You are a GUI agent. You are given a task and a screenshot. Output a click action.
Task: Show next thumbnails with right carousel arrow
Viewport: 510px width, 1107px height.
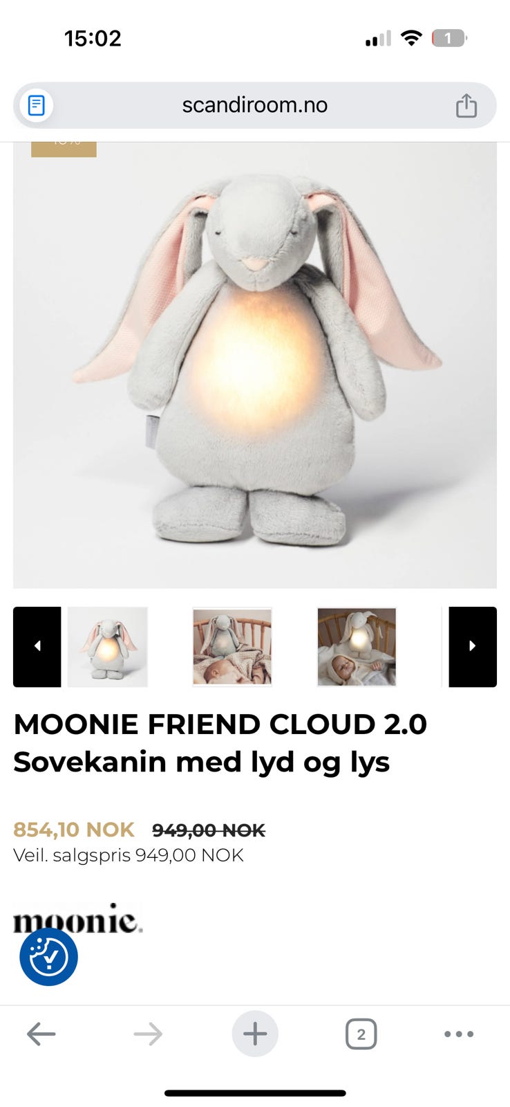pyautogui.click(x=473, y=646)
